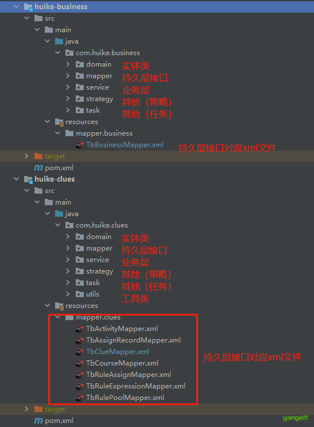Expand the domain package under com.huike.business
This screenshot has height=427, width=314.
pos(68,64)
